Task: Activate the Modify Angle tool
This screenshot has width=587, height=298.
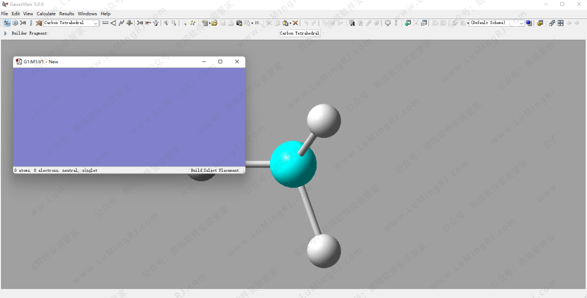Action: (113, 23)
